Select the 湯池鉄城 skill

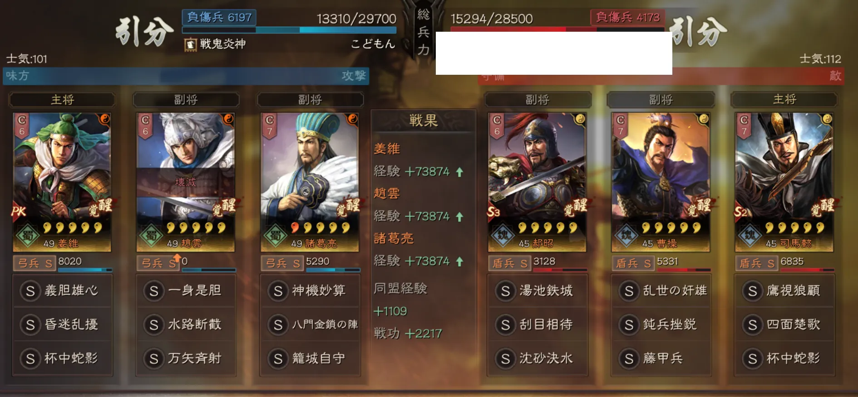tap(537, 290)
